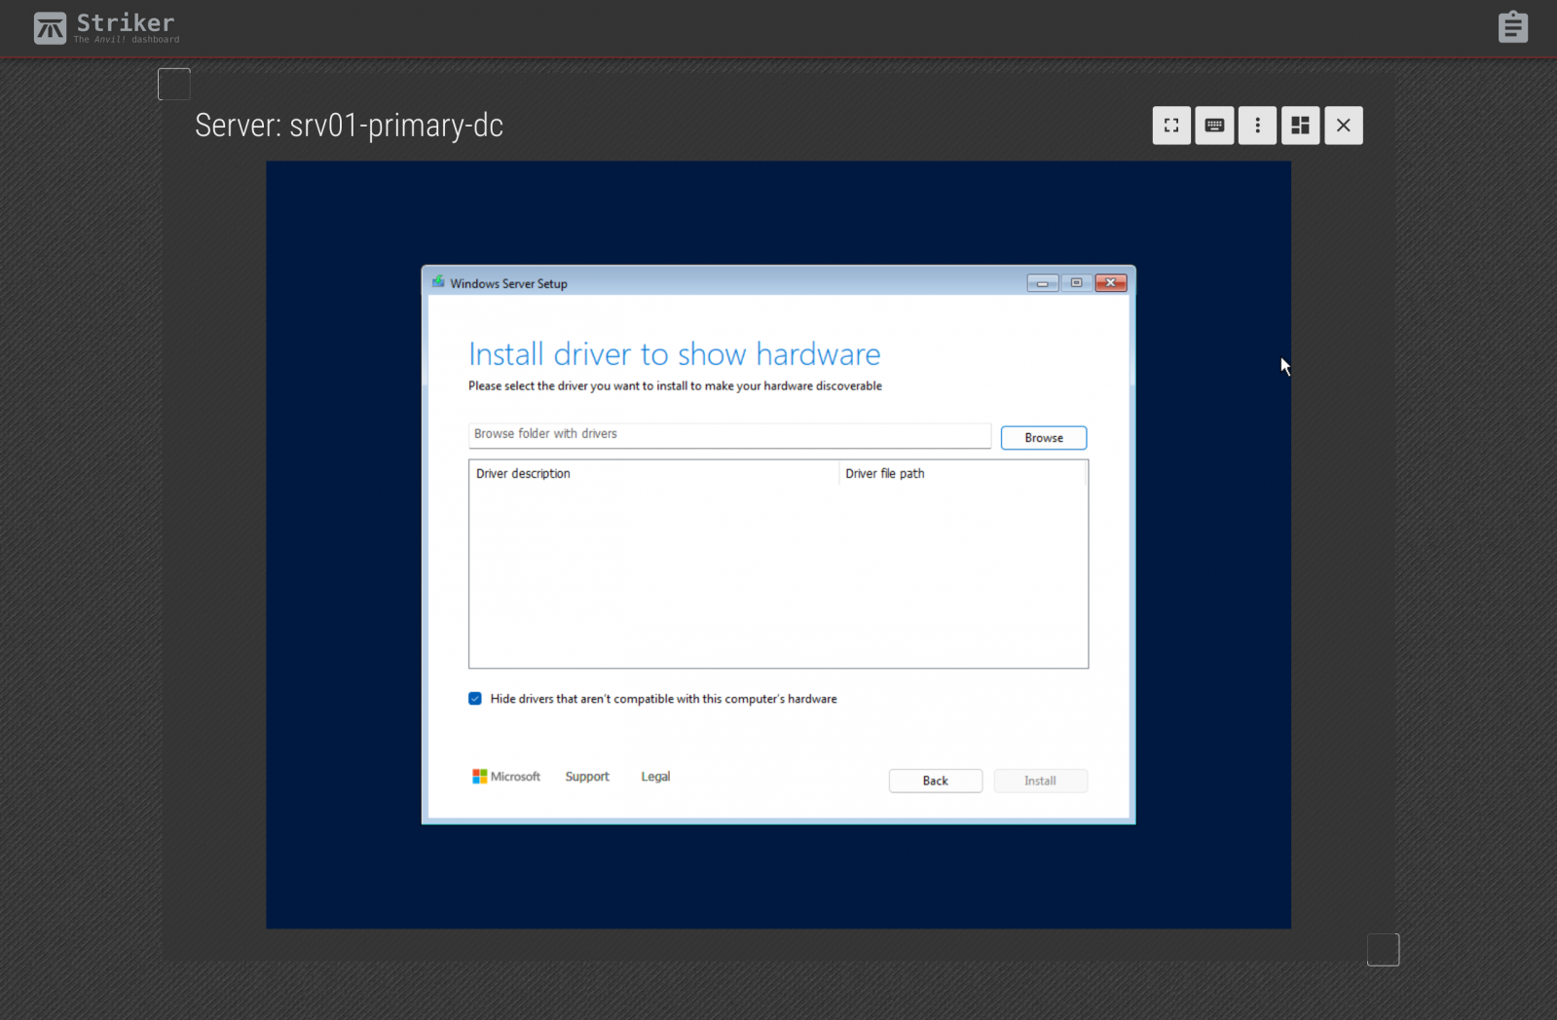Screen dimensions: 1557x1020
Task: Open the Support link
Action: [x=587, y=777]
